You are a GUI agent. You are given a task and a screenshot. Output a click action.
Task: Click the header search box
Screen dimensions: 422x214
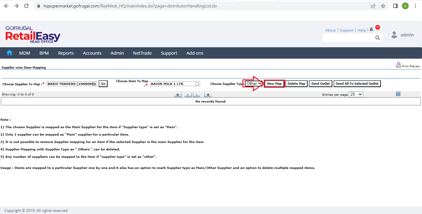click(x=353, y=38)
